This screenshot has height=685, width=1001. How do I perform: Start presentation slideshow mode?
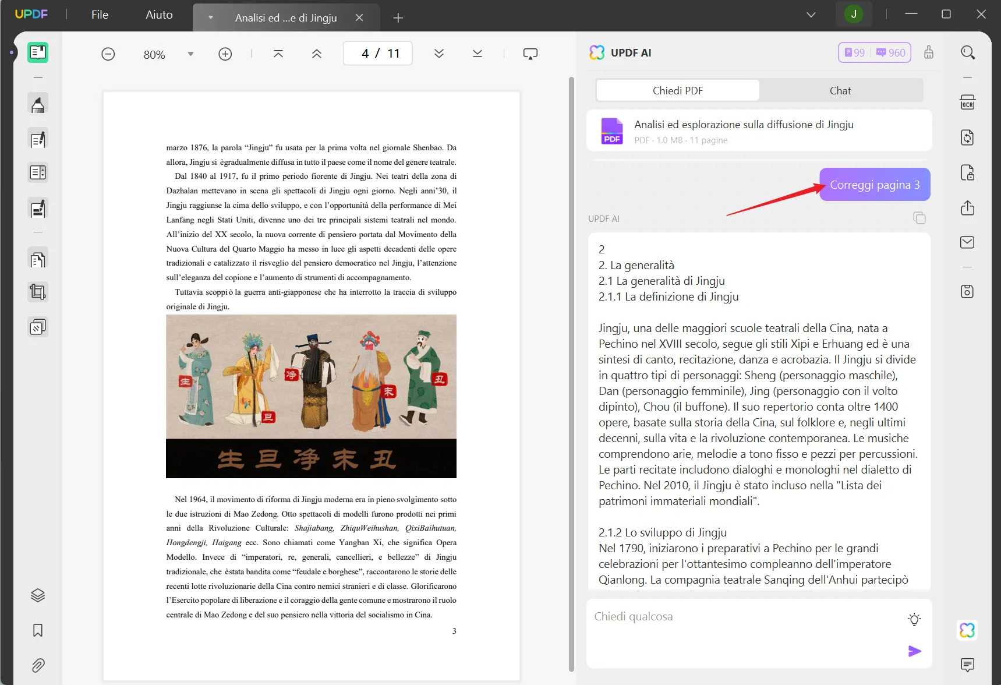click(530, 54)
